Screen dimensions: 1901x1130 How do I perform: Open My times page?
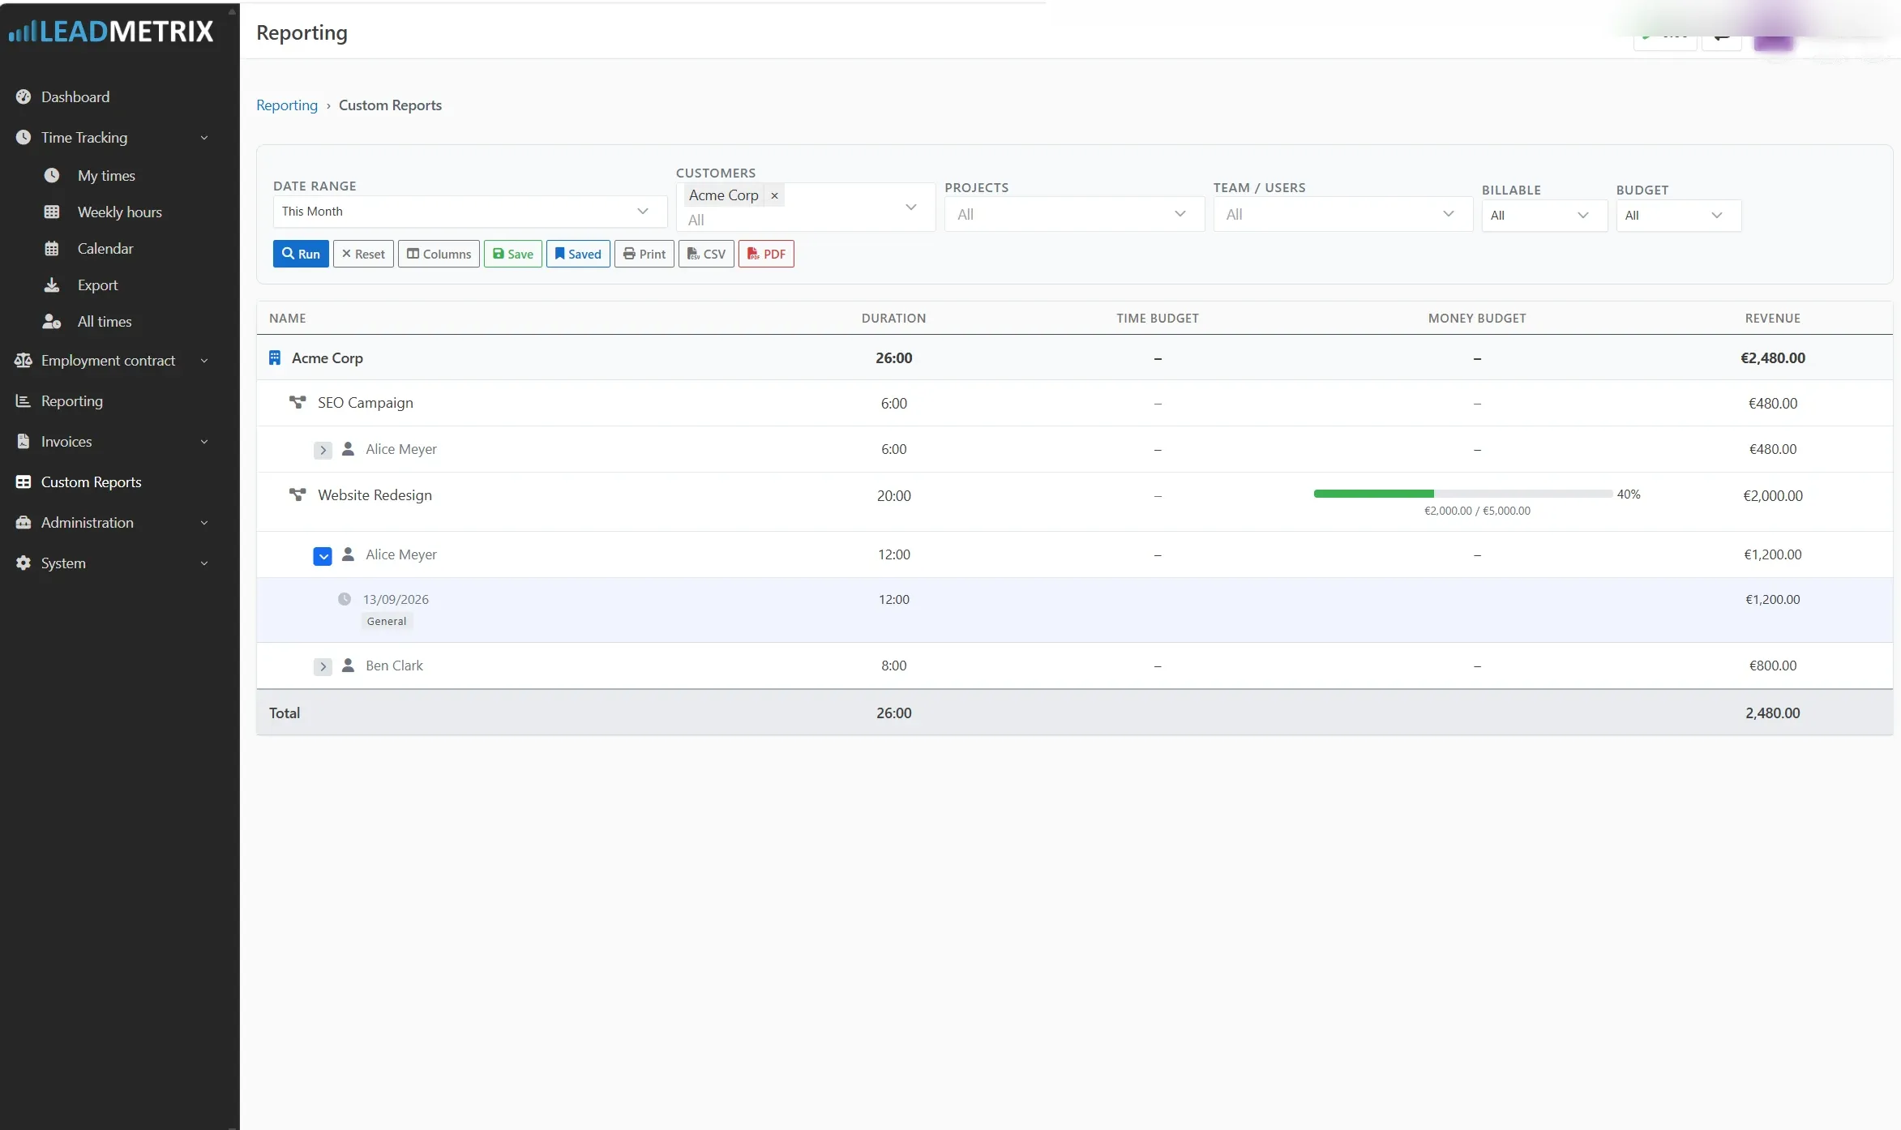106,175
